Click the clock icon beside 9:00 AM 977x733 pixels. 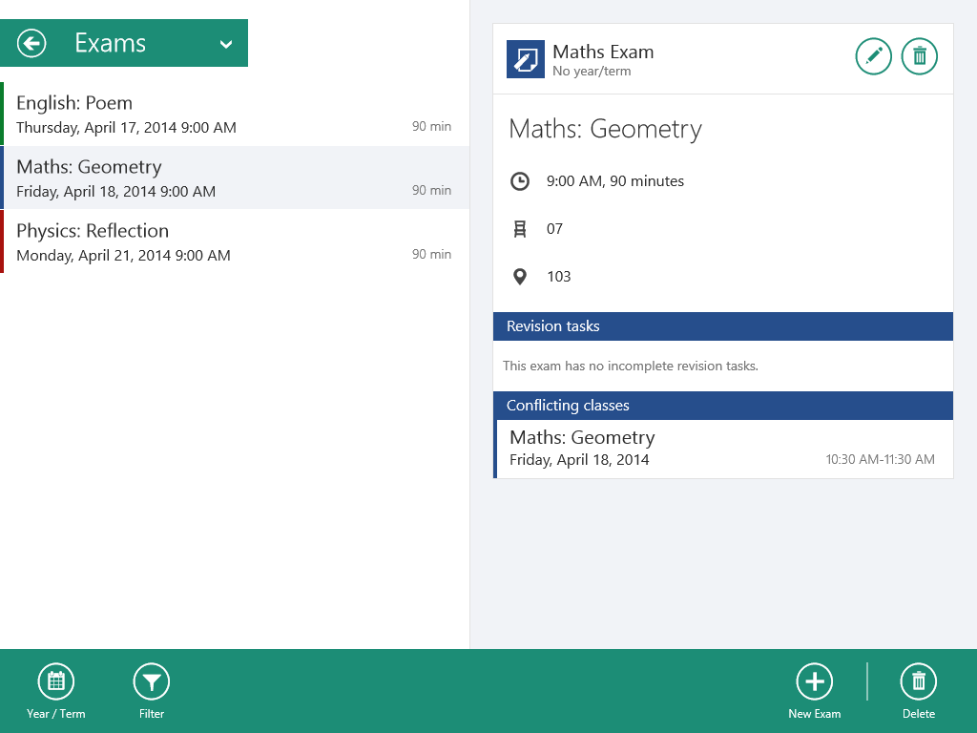pos(520,181)
